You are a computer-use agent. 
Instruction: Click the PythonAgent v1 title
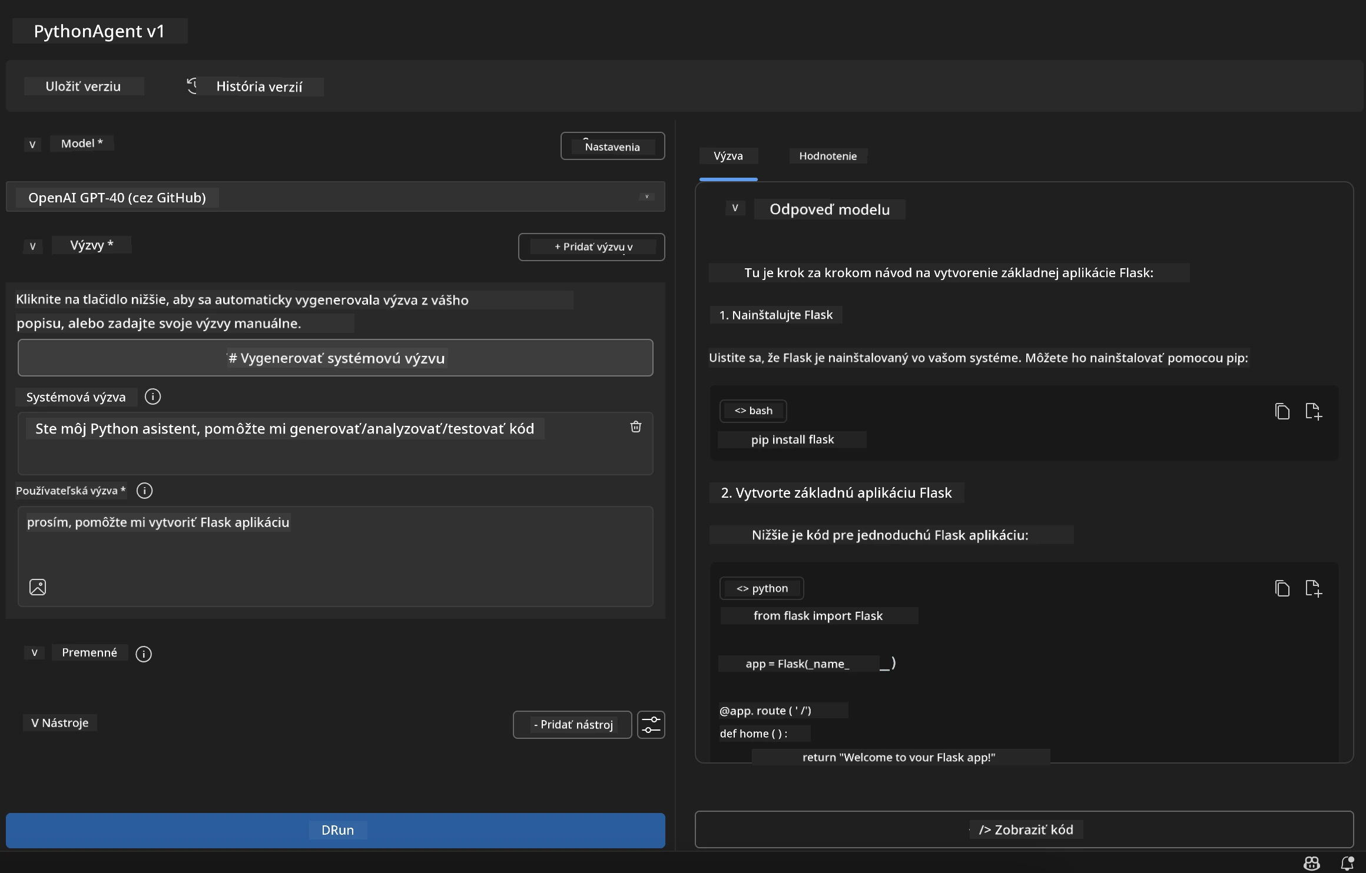click(100, 31)
